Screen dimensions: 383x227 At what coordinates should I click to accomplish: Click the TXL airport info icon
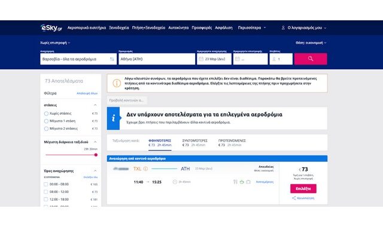coord(145,168)
